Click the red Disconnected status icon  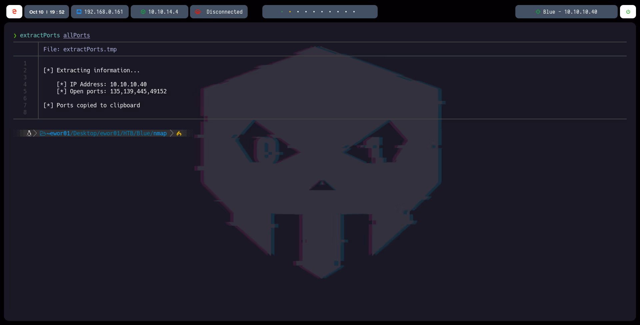[x=198, y=12]
